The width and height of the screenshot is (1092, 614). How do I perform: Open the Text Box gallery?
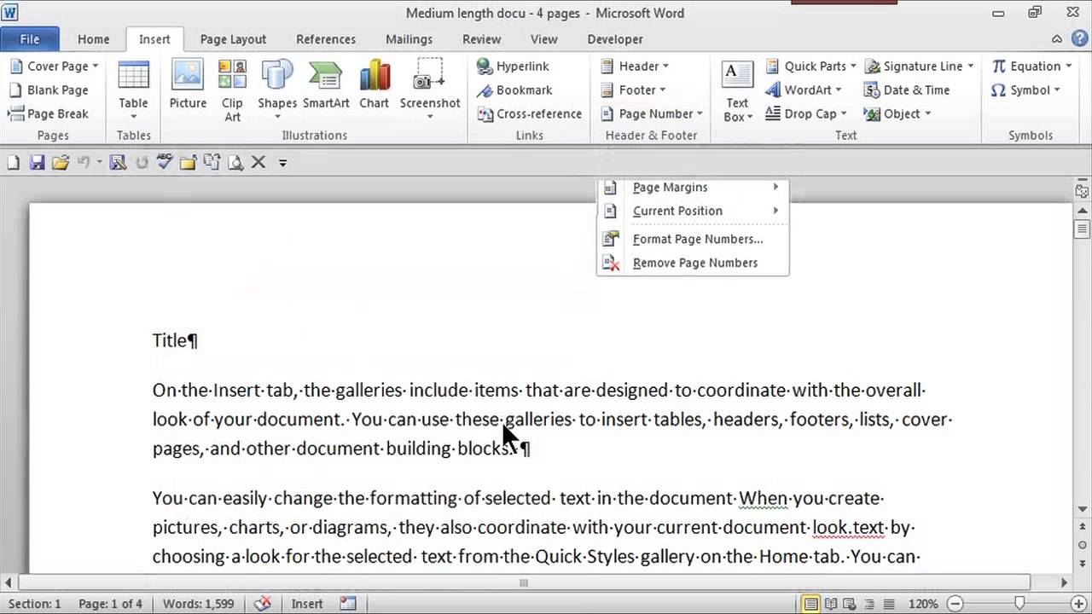point(737,90)
